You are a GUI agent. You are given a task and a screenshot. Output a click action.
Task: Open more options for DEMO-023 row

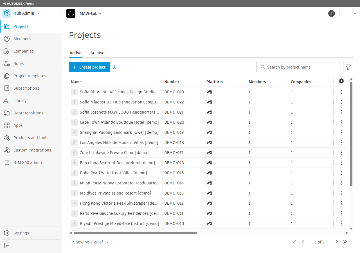[341, 92]
